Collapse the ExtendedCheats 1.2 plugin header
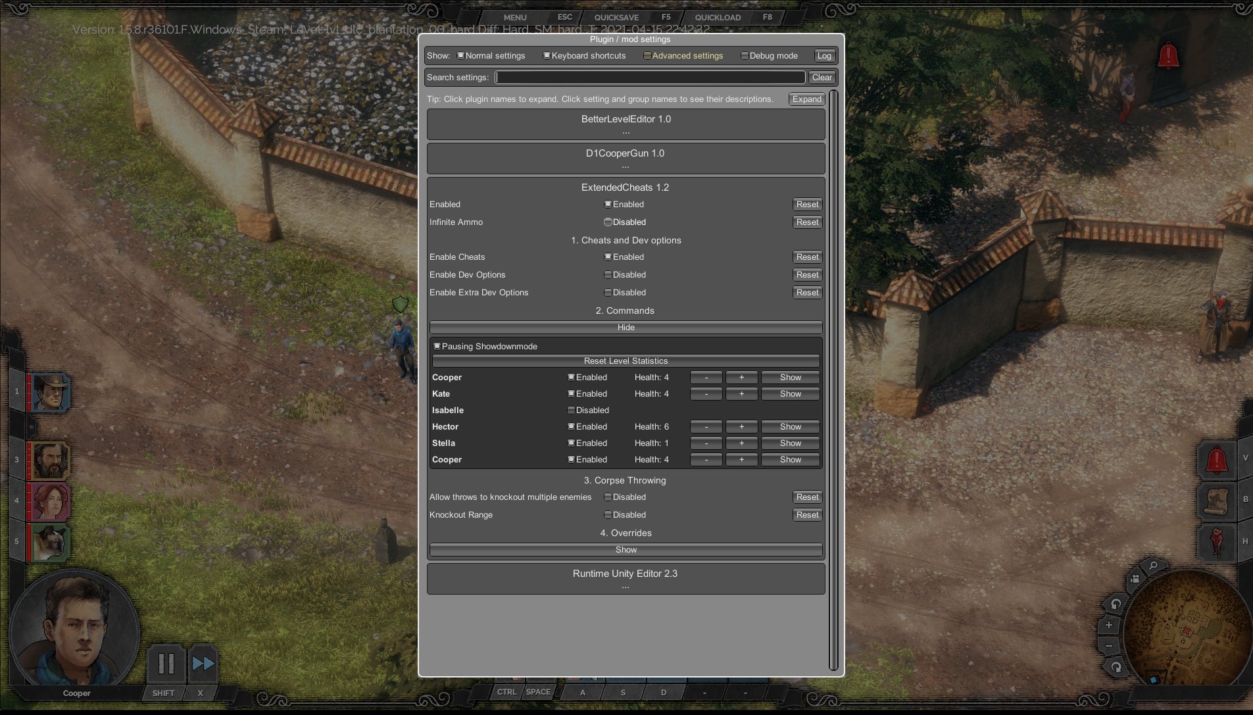This screenshot has width=1253, height=715. point(625,187)
